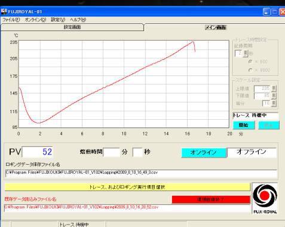Click the peak of the red temperature curve
Screen dimensions: 285x227
click(x=193, y=41)
